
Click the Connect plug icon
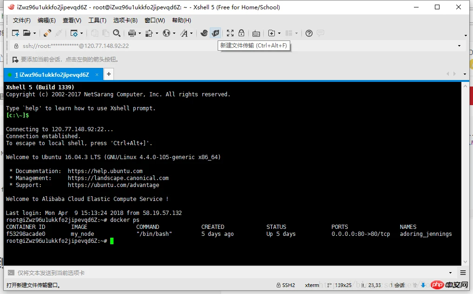[47, 33]
